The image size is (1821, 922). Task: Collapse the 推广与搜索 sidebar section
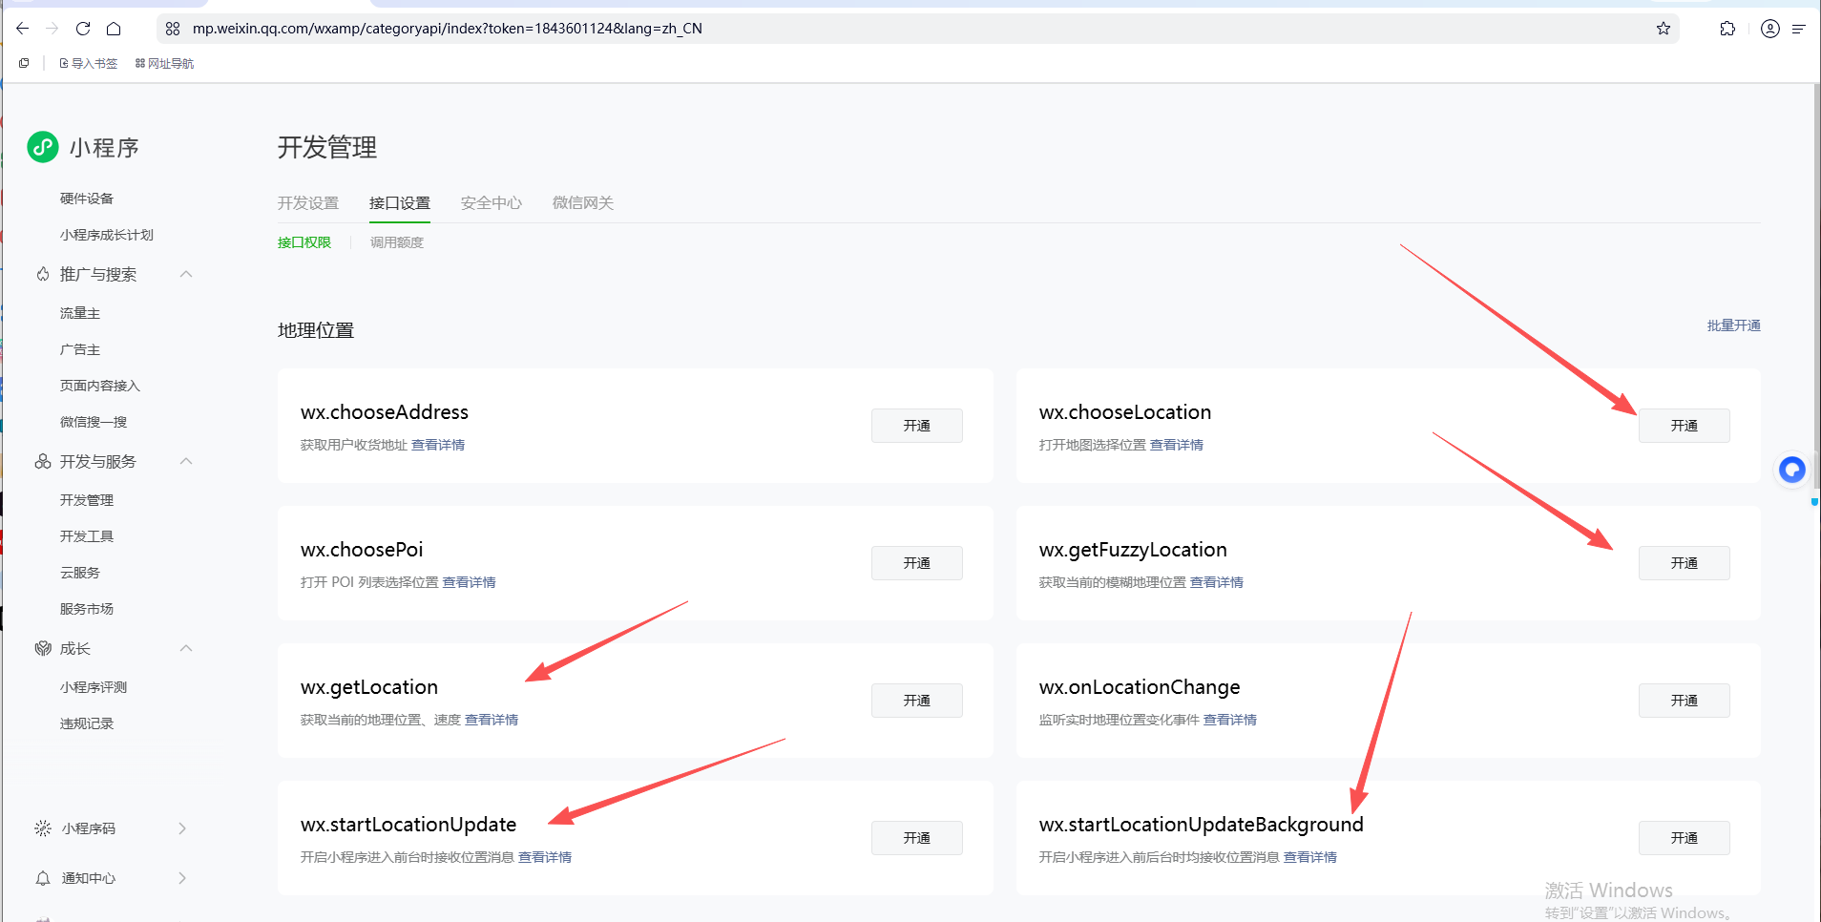pos(186,275)
